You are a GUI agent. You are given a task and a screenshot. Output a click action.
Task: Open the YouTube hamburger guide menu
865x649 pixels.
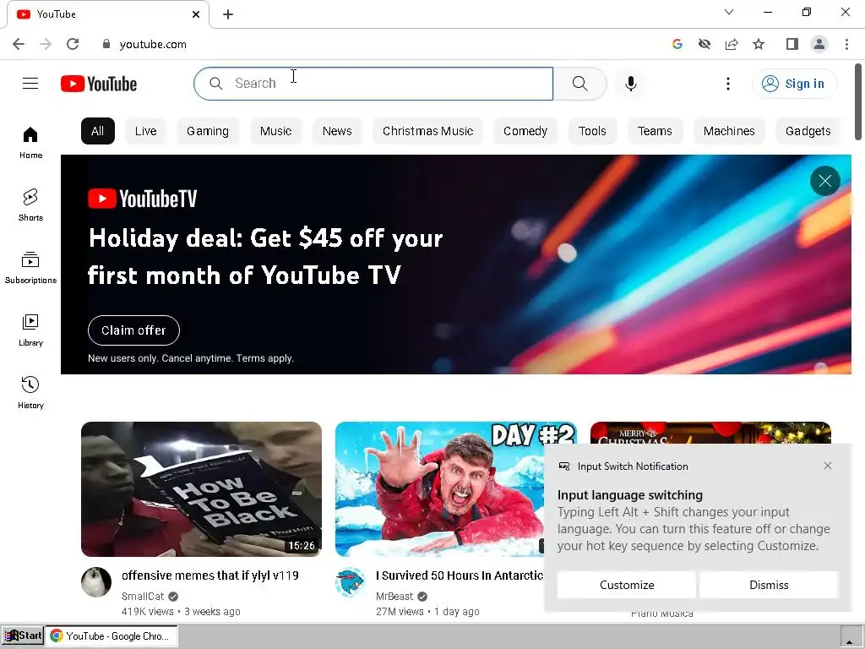30,84
